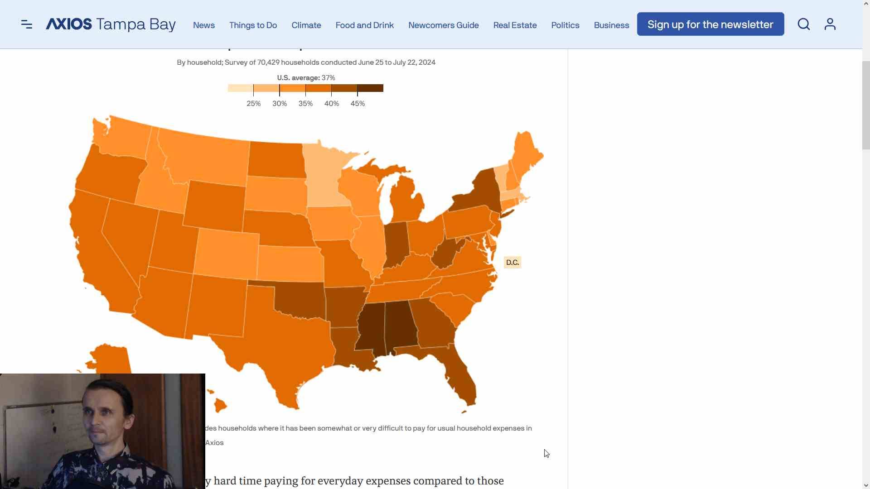Click the lightest legend color swatch
This screenshot has width=870, height=489.
[x=241, y=88]
